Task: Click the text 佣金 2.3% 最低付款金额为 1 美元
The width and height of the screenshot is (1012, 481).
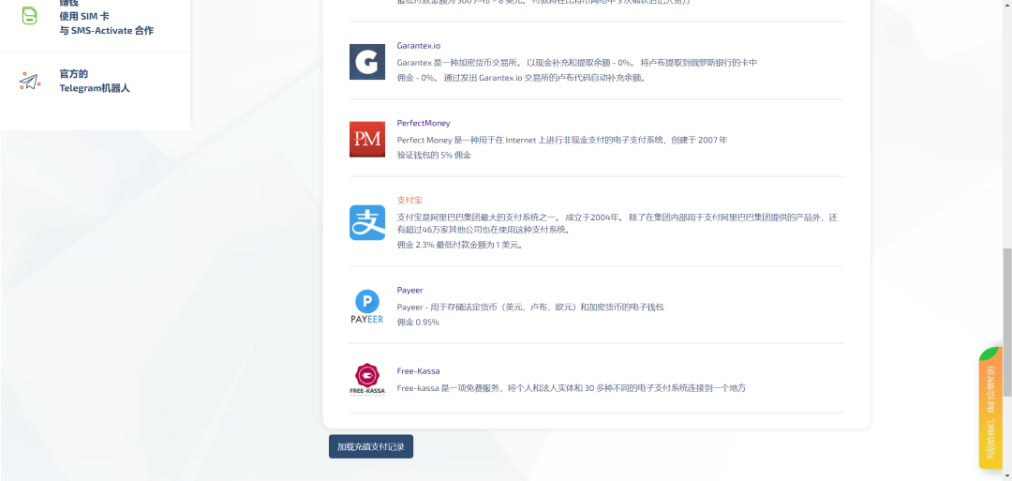Action: point(459,245)
